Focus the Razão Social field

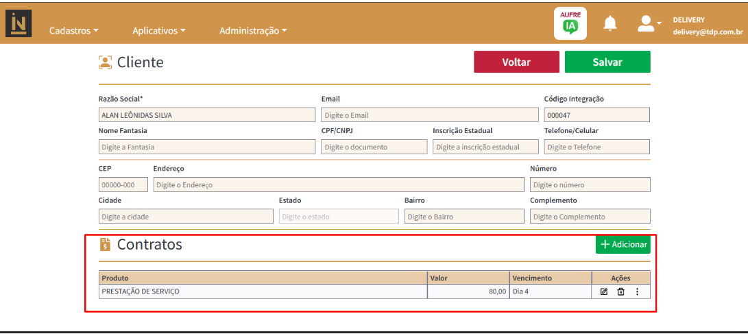pyautogui.click(x=206, y=115)
